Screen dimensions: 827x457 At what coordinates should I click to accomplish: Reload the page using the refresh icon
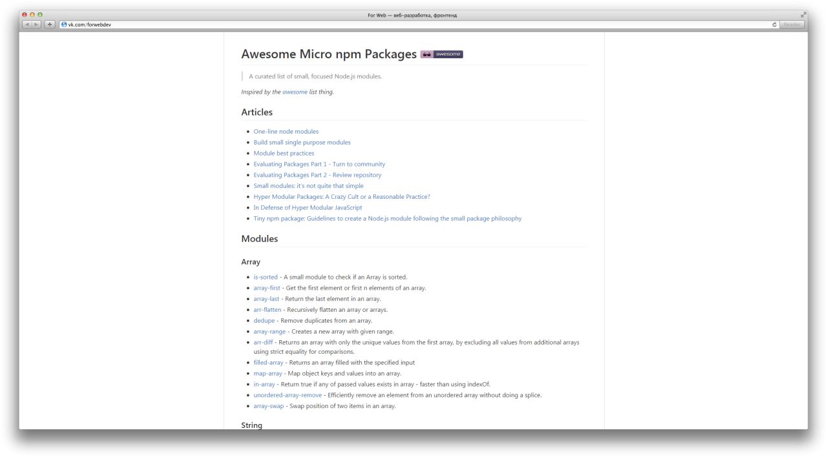click(774, 25)
